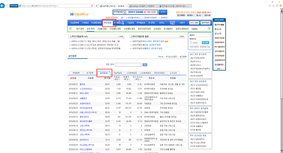Screen dimensions: 283x153
Task: Open the 기업정보 navigation menu
Action: click(131, 23)
